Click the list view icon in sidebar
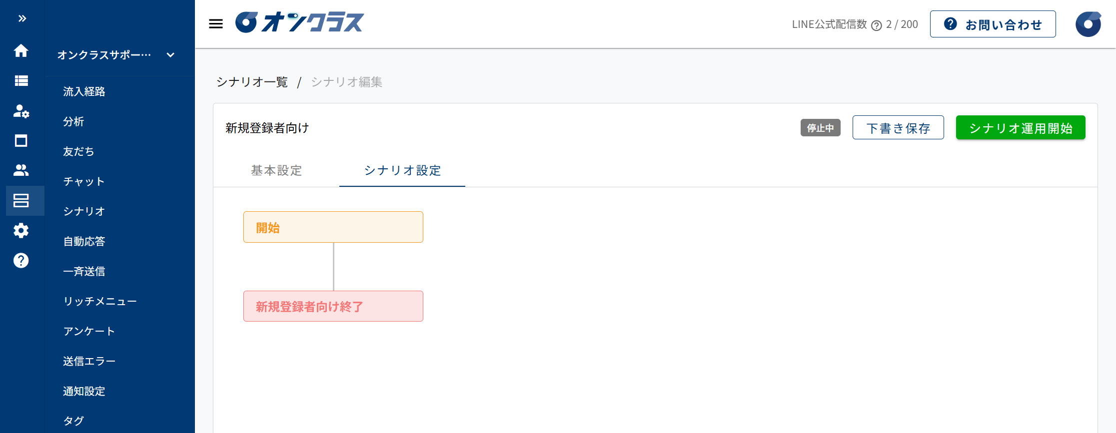This screenshot has height=433, width=1116. 21,80
